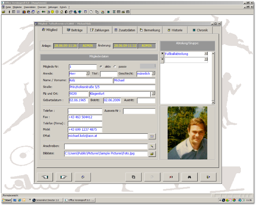Select the 'passiv' radio button
Image resolution: width=258 pixels, height=207 pixels.
(115, 67)
